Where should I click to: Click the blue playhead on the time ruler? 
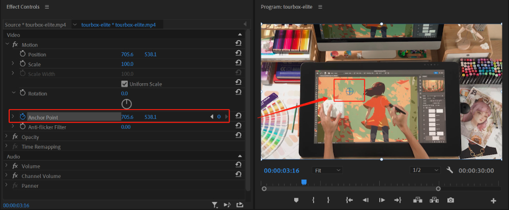304,182
